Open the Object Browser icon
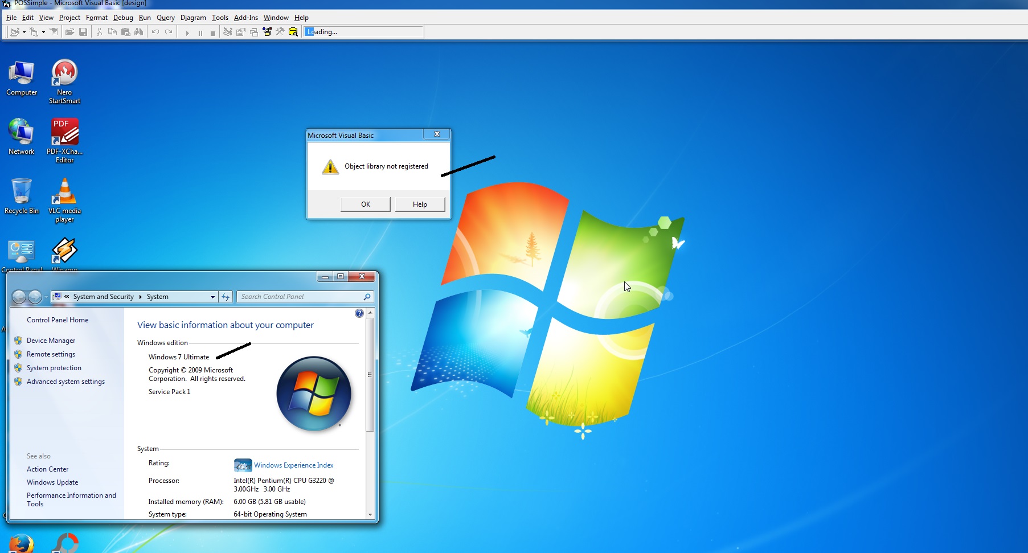The image size is (1028, 553). 267,32
